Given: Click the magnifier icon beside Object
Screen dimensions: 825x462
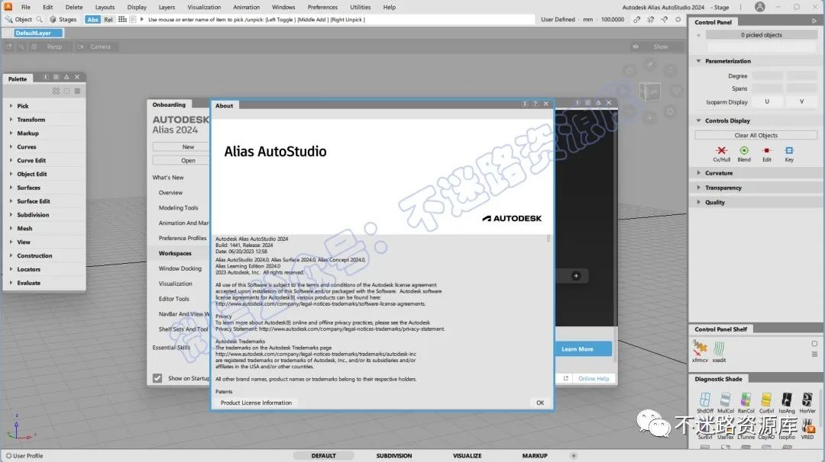Looking at the screenshot, I should [x=39, y=19].
